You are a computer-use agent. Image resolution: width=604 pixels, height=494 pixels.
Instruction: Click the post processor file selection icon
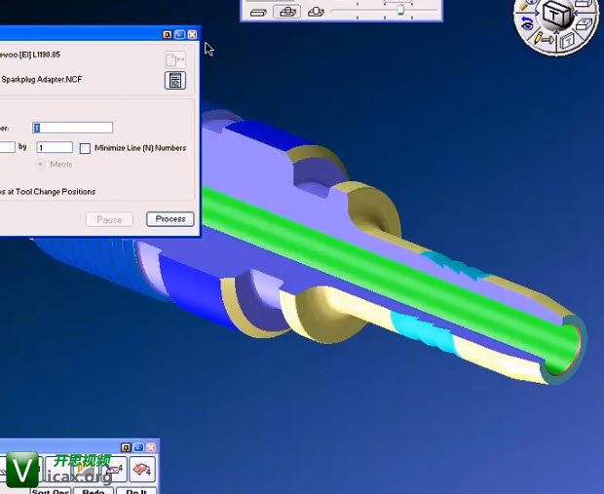click(x=175, y=60)
